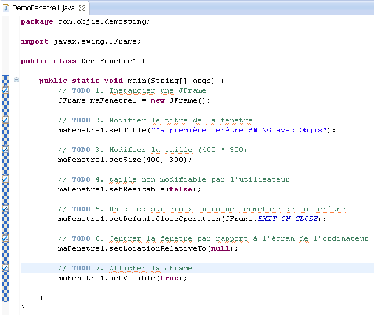
Task: Click the gutter task marker at TODO 6
Action: [x=6, y=238]
